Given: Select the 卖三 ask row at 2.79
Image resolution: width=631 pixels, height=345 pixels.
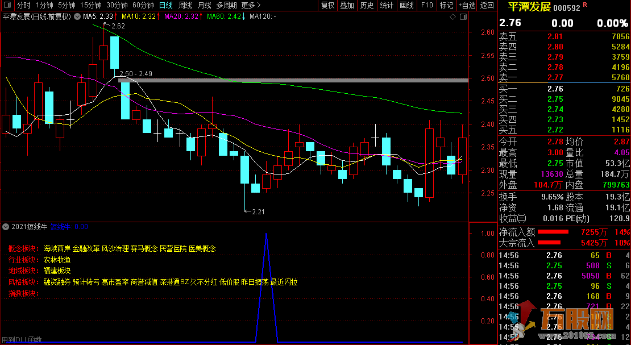Looking at the screenshot, I should 564,57.
